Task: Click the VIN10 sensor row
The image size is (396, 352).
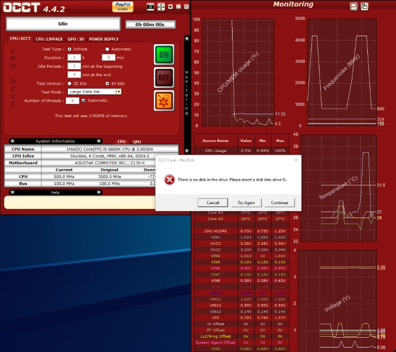Action: pyautogui.click(x=242, y=293)
